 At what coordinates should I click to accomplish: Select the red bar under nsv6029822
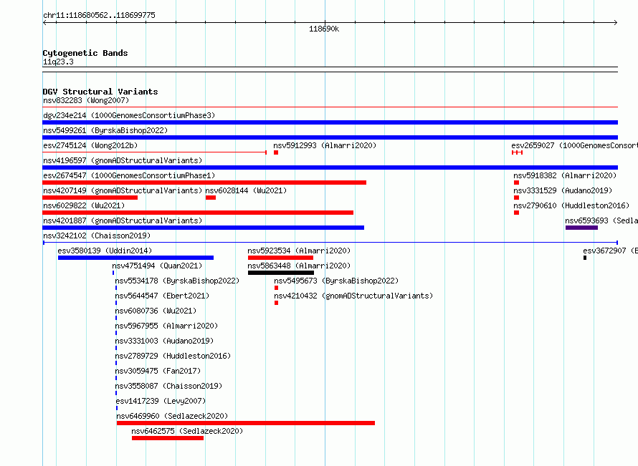[198, 213]
